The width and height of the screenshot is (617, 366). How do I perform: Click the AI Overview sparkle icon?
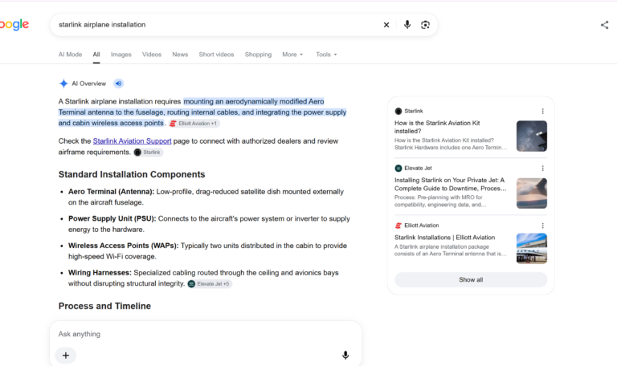click(63, 83)
